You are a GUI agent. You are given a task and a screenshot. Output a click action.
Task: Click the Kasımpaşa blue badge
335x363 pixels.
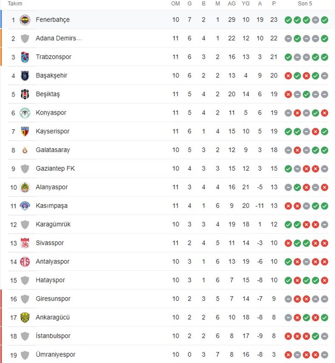click(x=25, y=206)
